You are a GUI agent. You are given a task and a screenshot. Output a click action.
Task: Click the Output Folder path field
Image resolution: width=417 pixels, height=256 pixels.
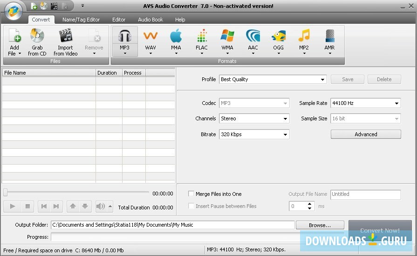point(172,225)
